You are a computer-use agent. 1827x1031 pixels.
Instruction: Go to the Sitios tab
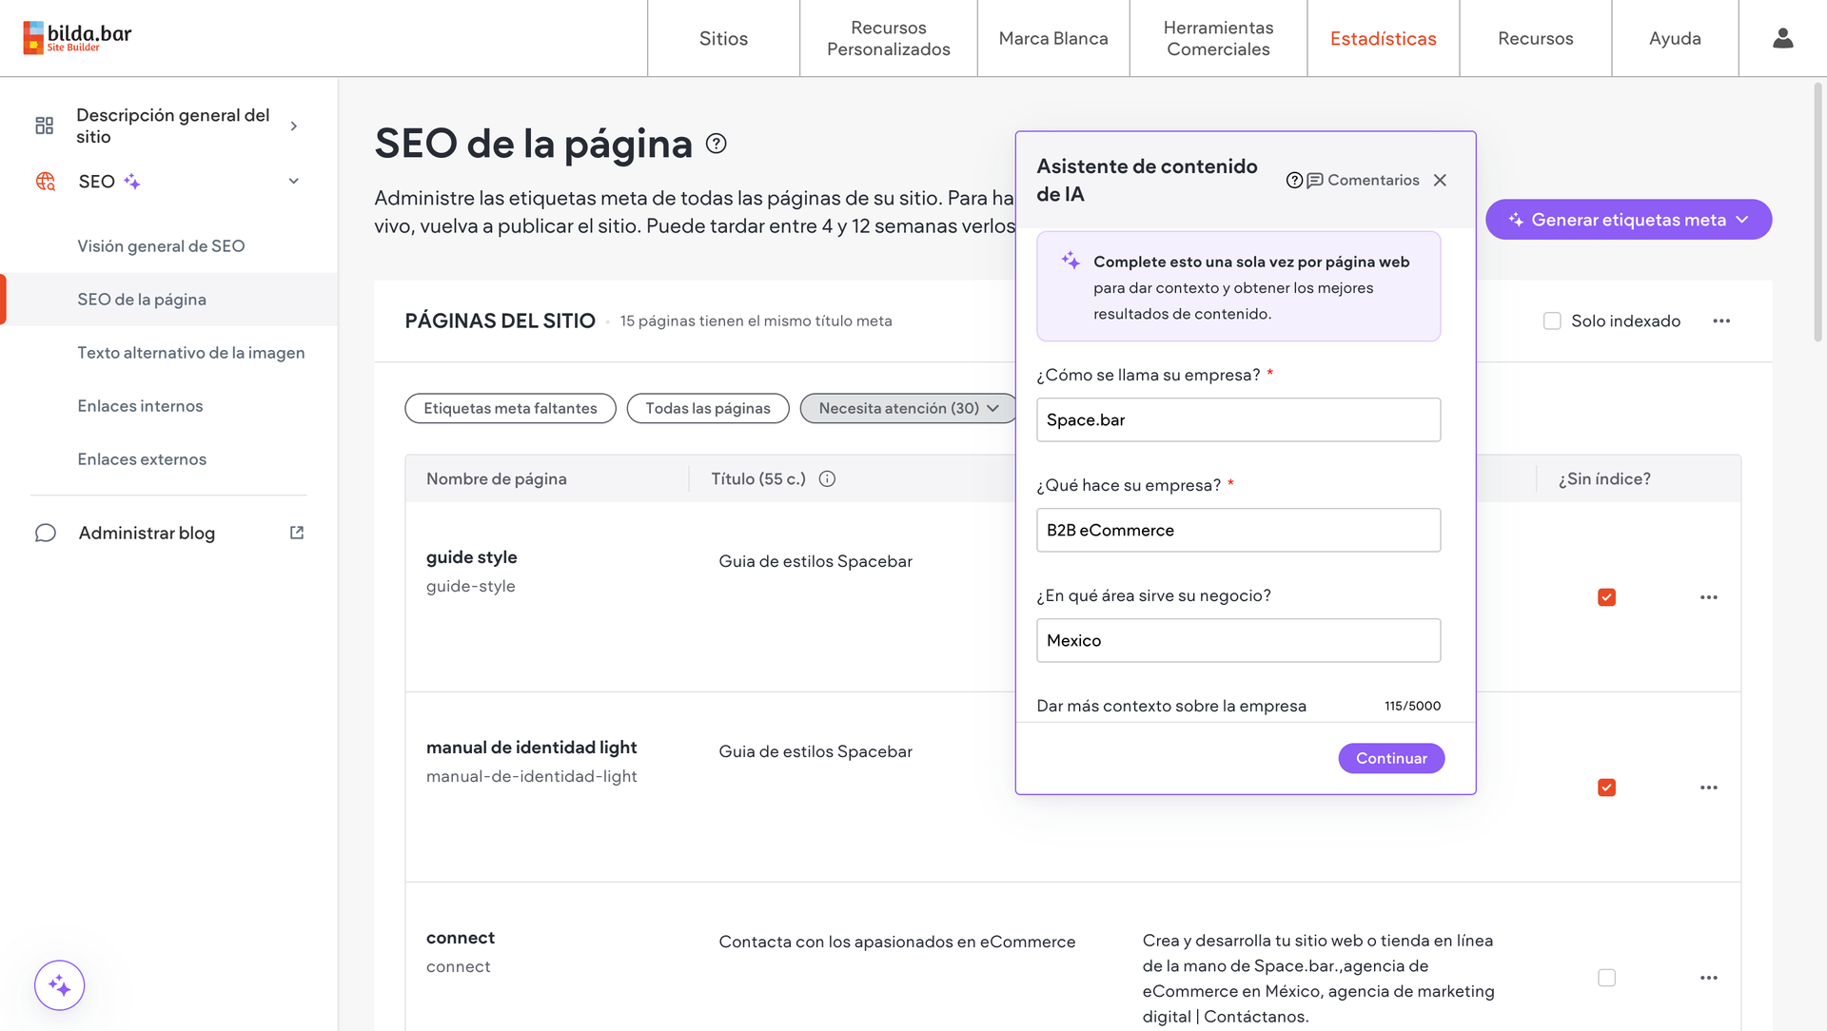point(723,38)
